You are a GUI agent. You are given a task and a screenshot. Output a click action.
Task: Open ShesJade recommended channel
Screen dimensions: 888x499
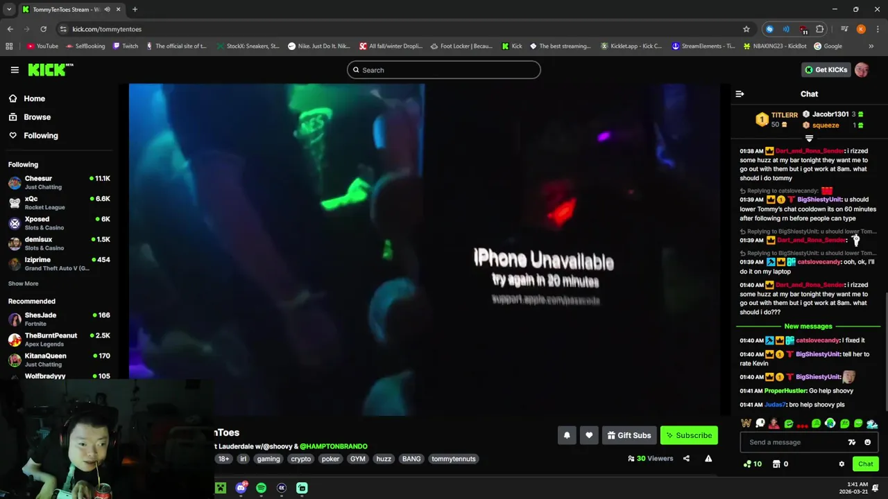59,319
